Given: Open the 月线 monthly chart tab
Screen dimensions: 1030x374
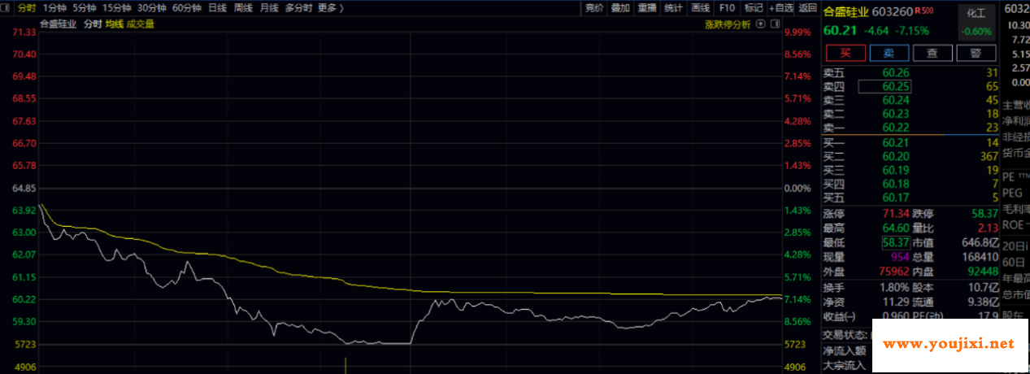Looking at the screenshot, I should [269, 7].
